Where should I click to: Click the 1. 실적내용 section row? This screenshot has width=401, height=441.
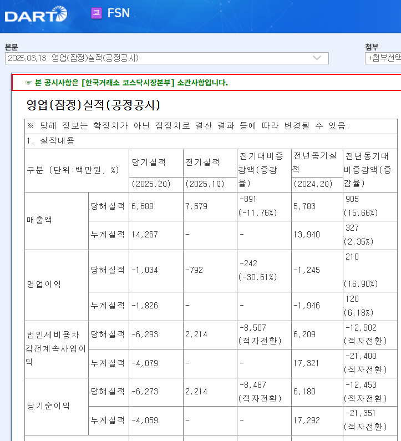click(211, 141)
